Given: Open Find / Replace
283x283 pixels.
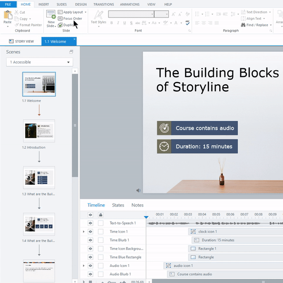Looking at the screenshot, I should 256,25.
